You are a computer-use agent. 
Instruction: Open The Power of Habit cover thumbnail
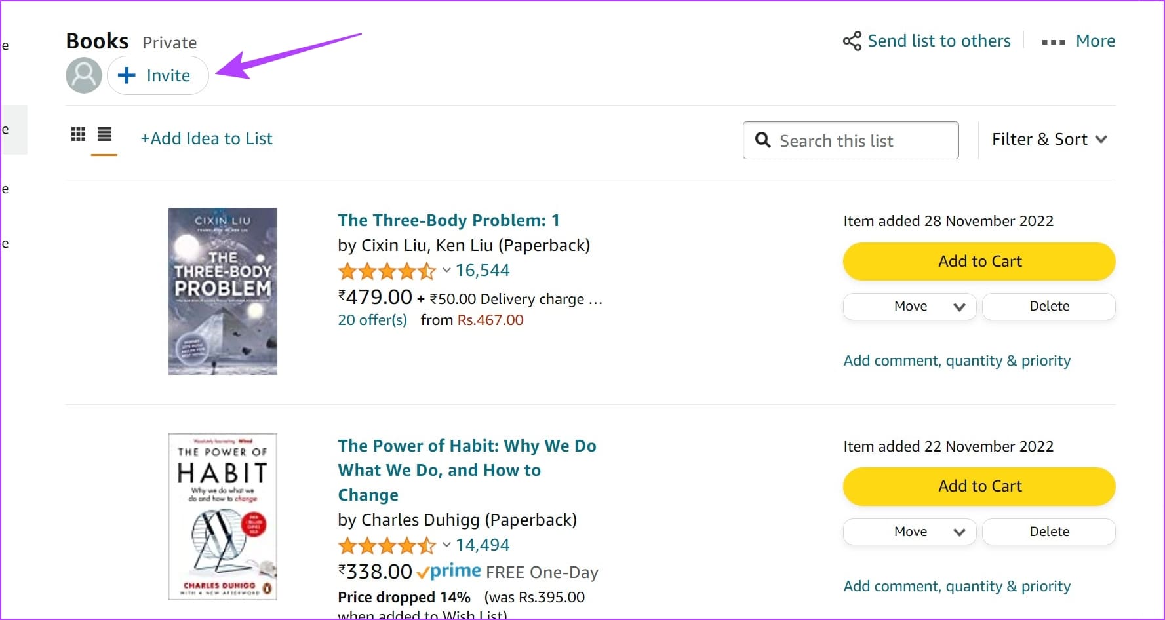pyautogui.click(x=222, y=516)
